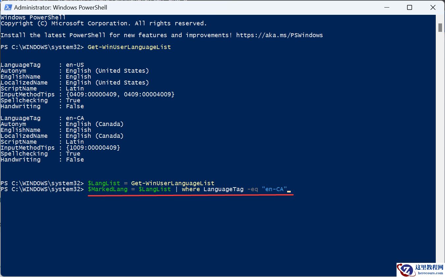Maximize the PowerShell window

pos(409,7)
